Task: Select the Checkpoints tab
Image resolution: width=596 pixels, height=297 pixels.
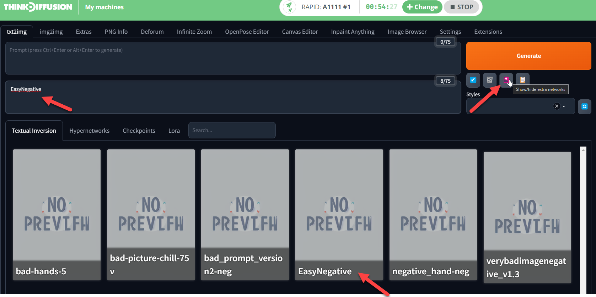Action: coord(139,131)
